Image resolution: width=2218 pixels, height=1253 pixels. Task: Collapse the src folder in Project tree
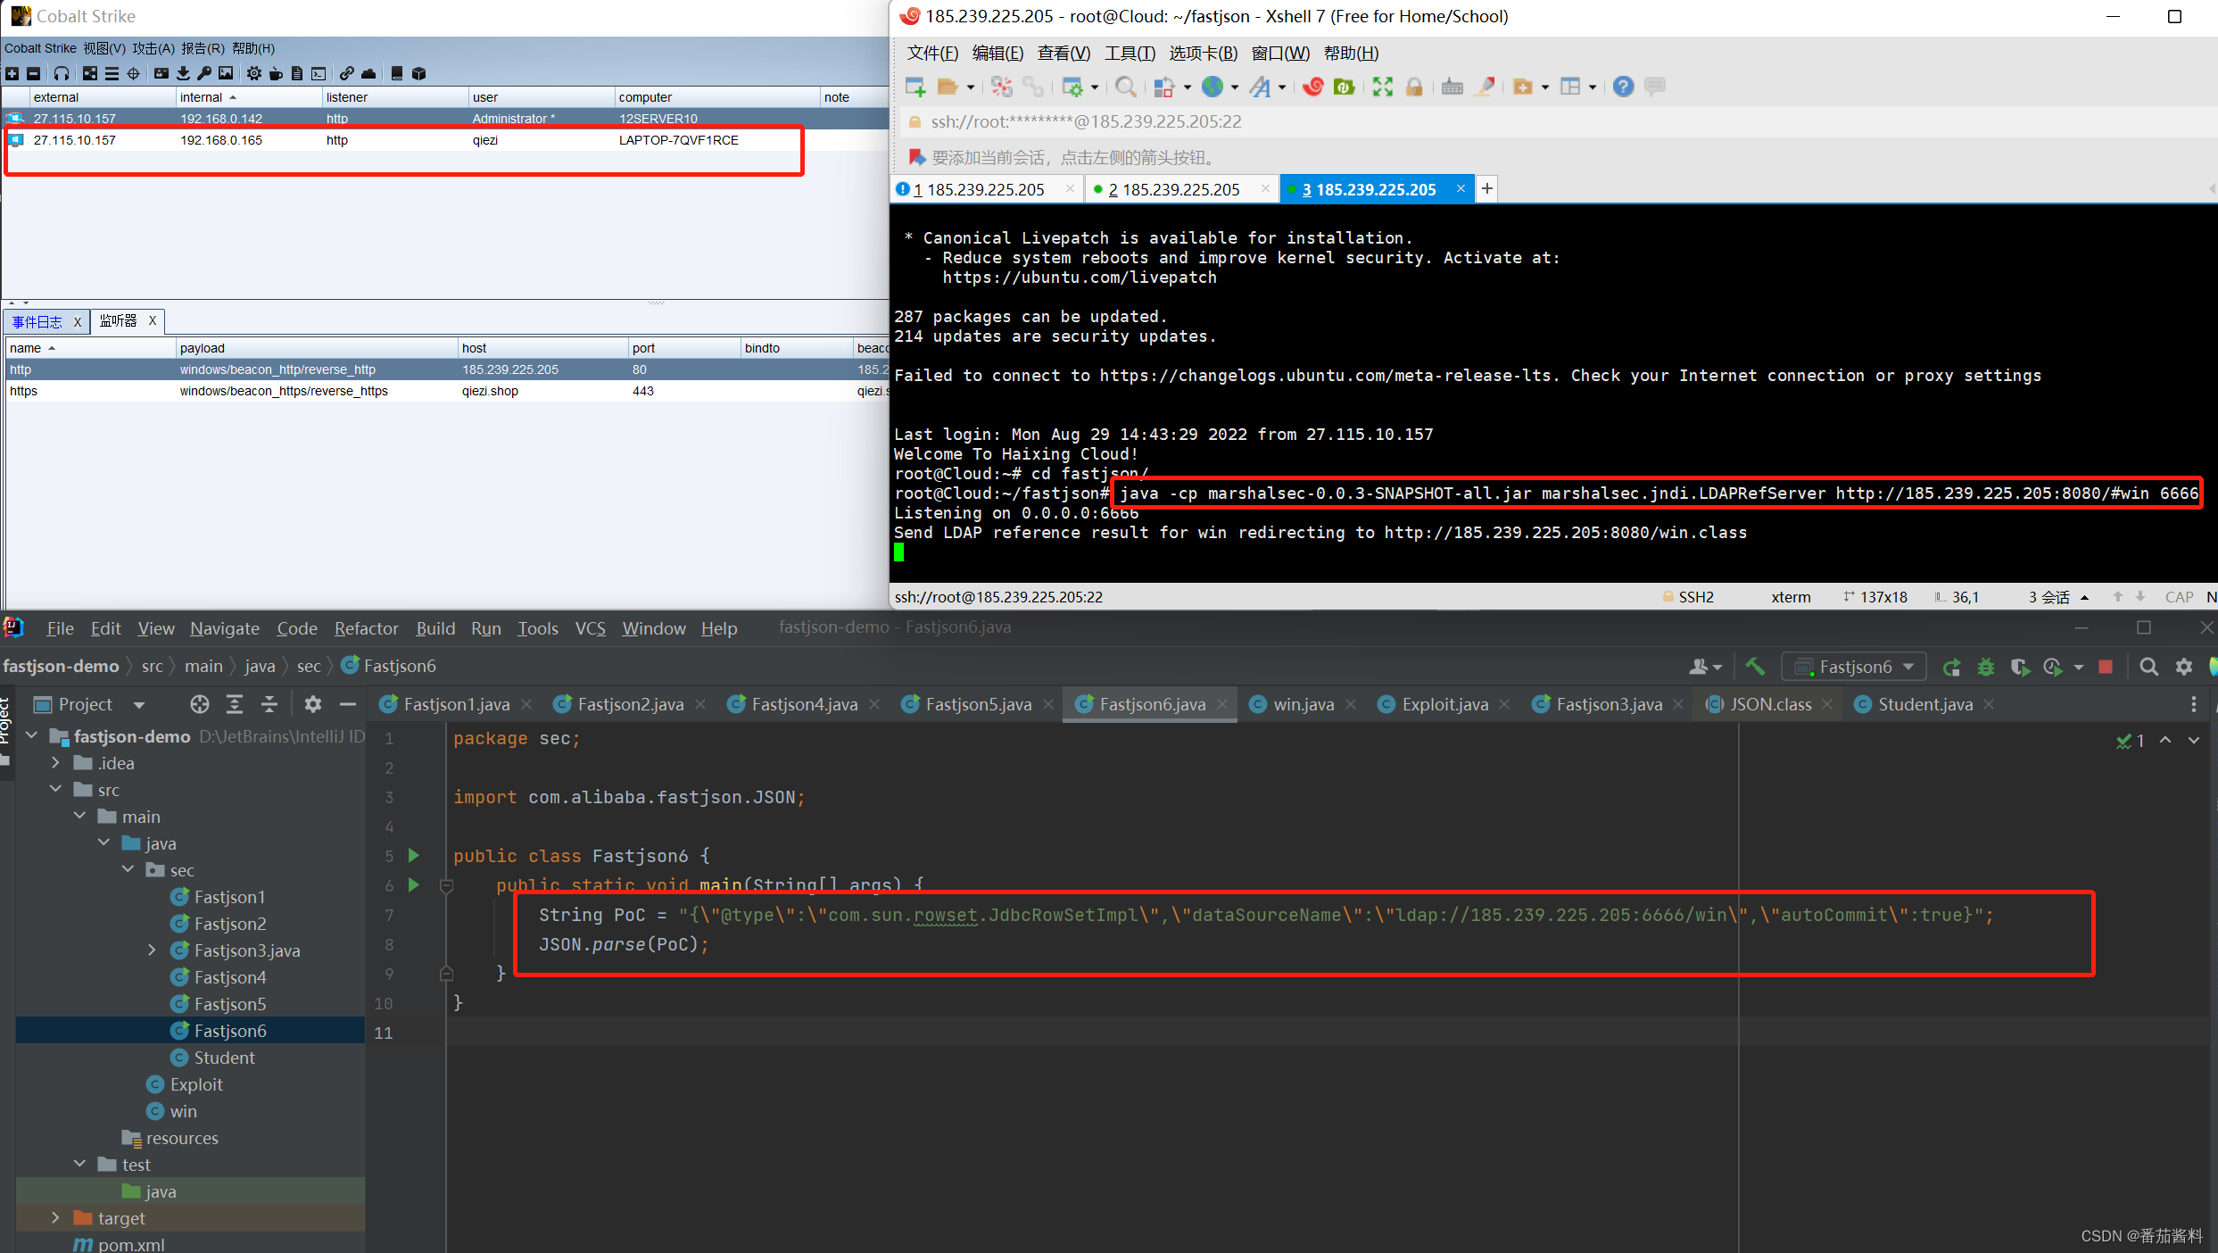coord(56,790)
